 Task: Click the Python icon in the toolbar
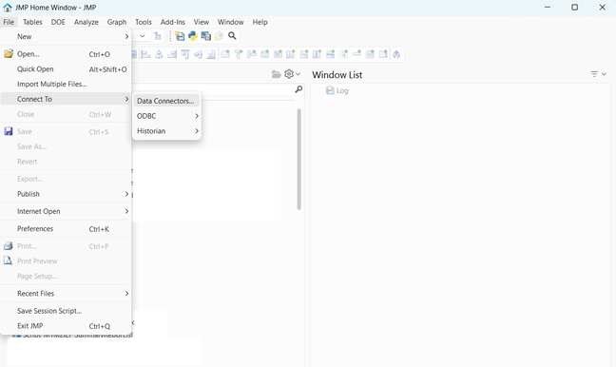coord(192,36)
